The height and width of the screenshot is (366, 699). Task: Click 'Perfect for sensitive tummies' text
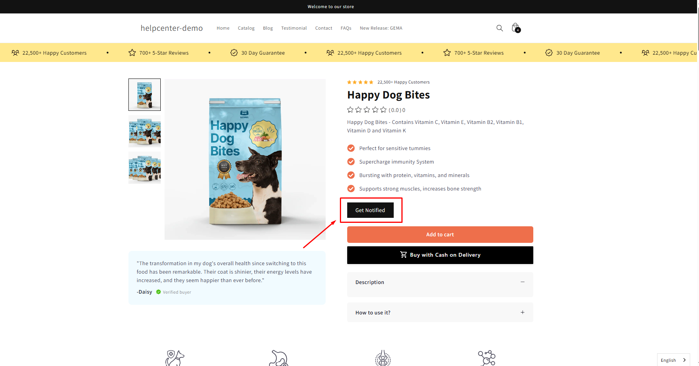pyautogui.click(x=395, y=148)
